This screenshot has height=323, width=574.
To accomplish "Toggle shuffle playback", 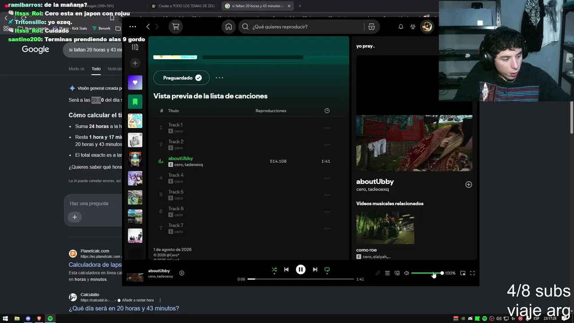I will click(x=274, y=270).
